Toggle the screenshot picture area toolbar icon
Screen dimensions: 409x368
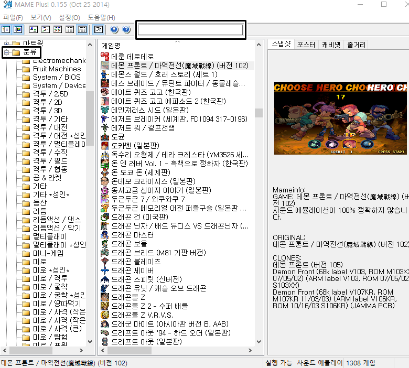point(18,29)
